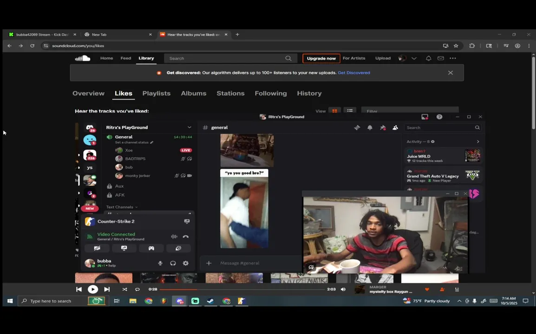
Task: Select grid view for liked tracks
Action: (335, 111)
